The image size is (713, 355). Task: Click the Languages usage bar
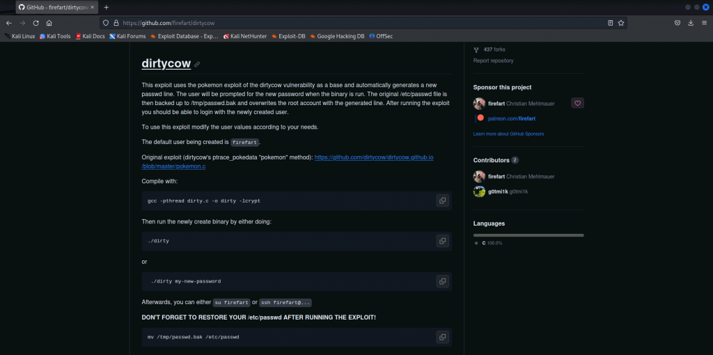pos(528,235)
